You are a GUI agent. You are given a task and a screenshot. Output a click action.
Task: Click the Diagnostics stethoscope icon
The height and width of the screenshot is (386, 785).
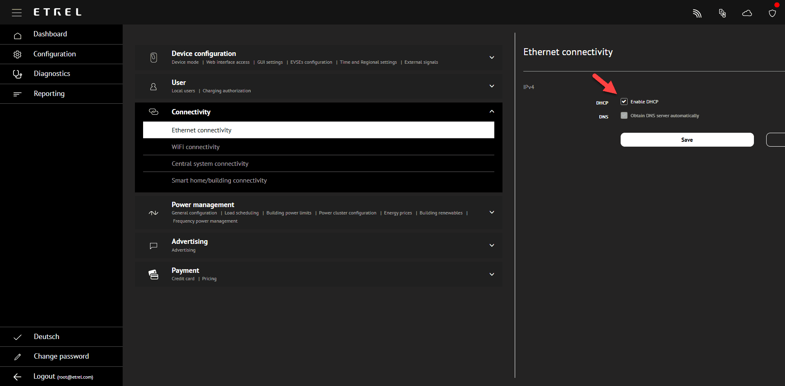[x=18, y=74]
